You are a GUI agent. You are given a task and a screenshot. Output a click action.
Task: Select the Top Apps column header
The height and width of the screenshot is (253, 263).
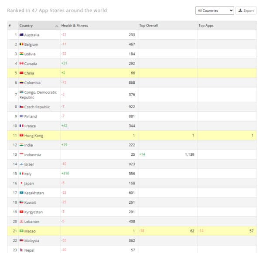[206, 25]
